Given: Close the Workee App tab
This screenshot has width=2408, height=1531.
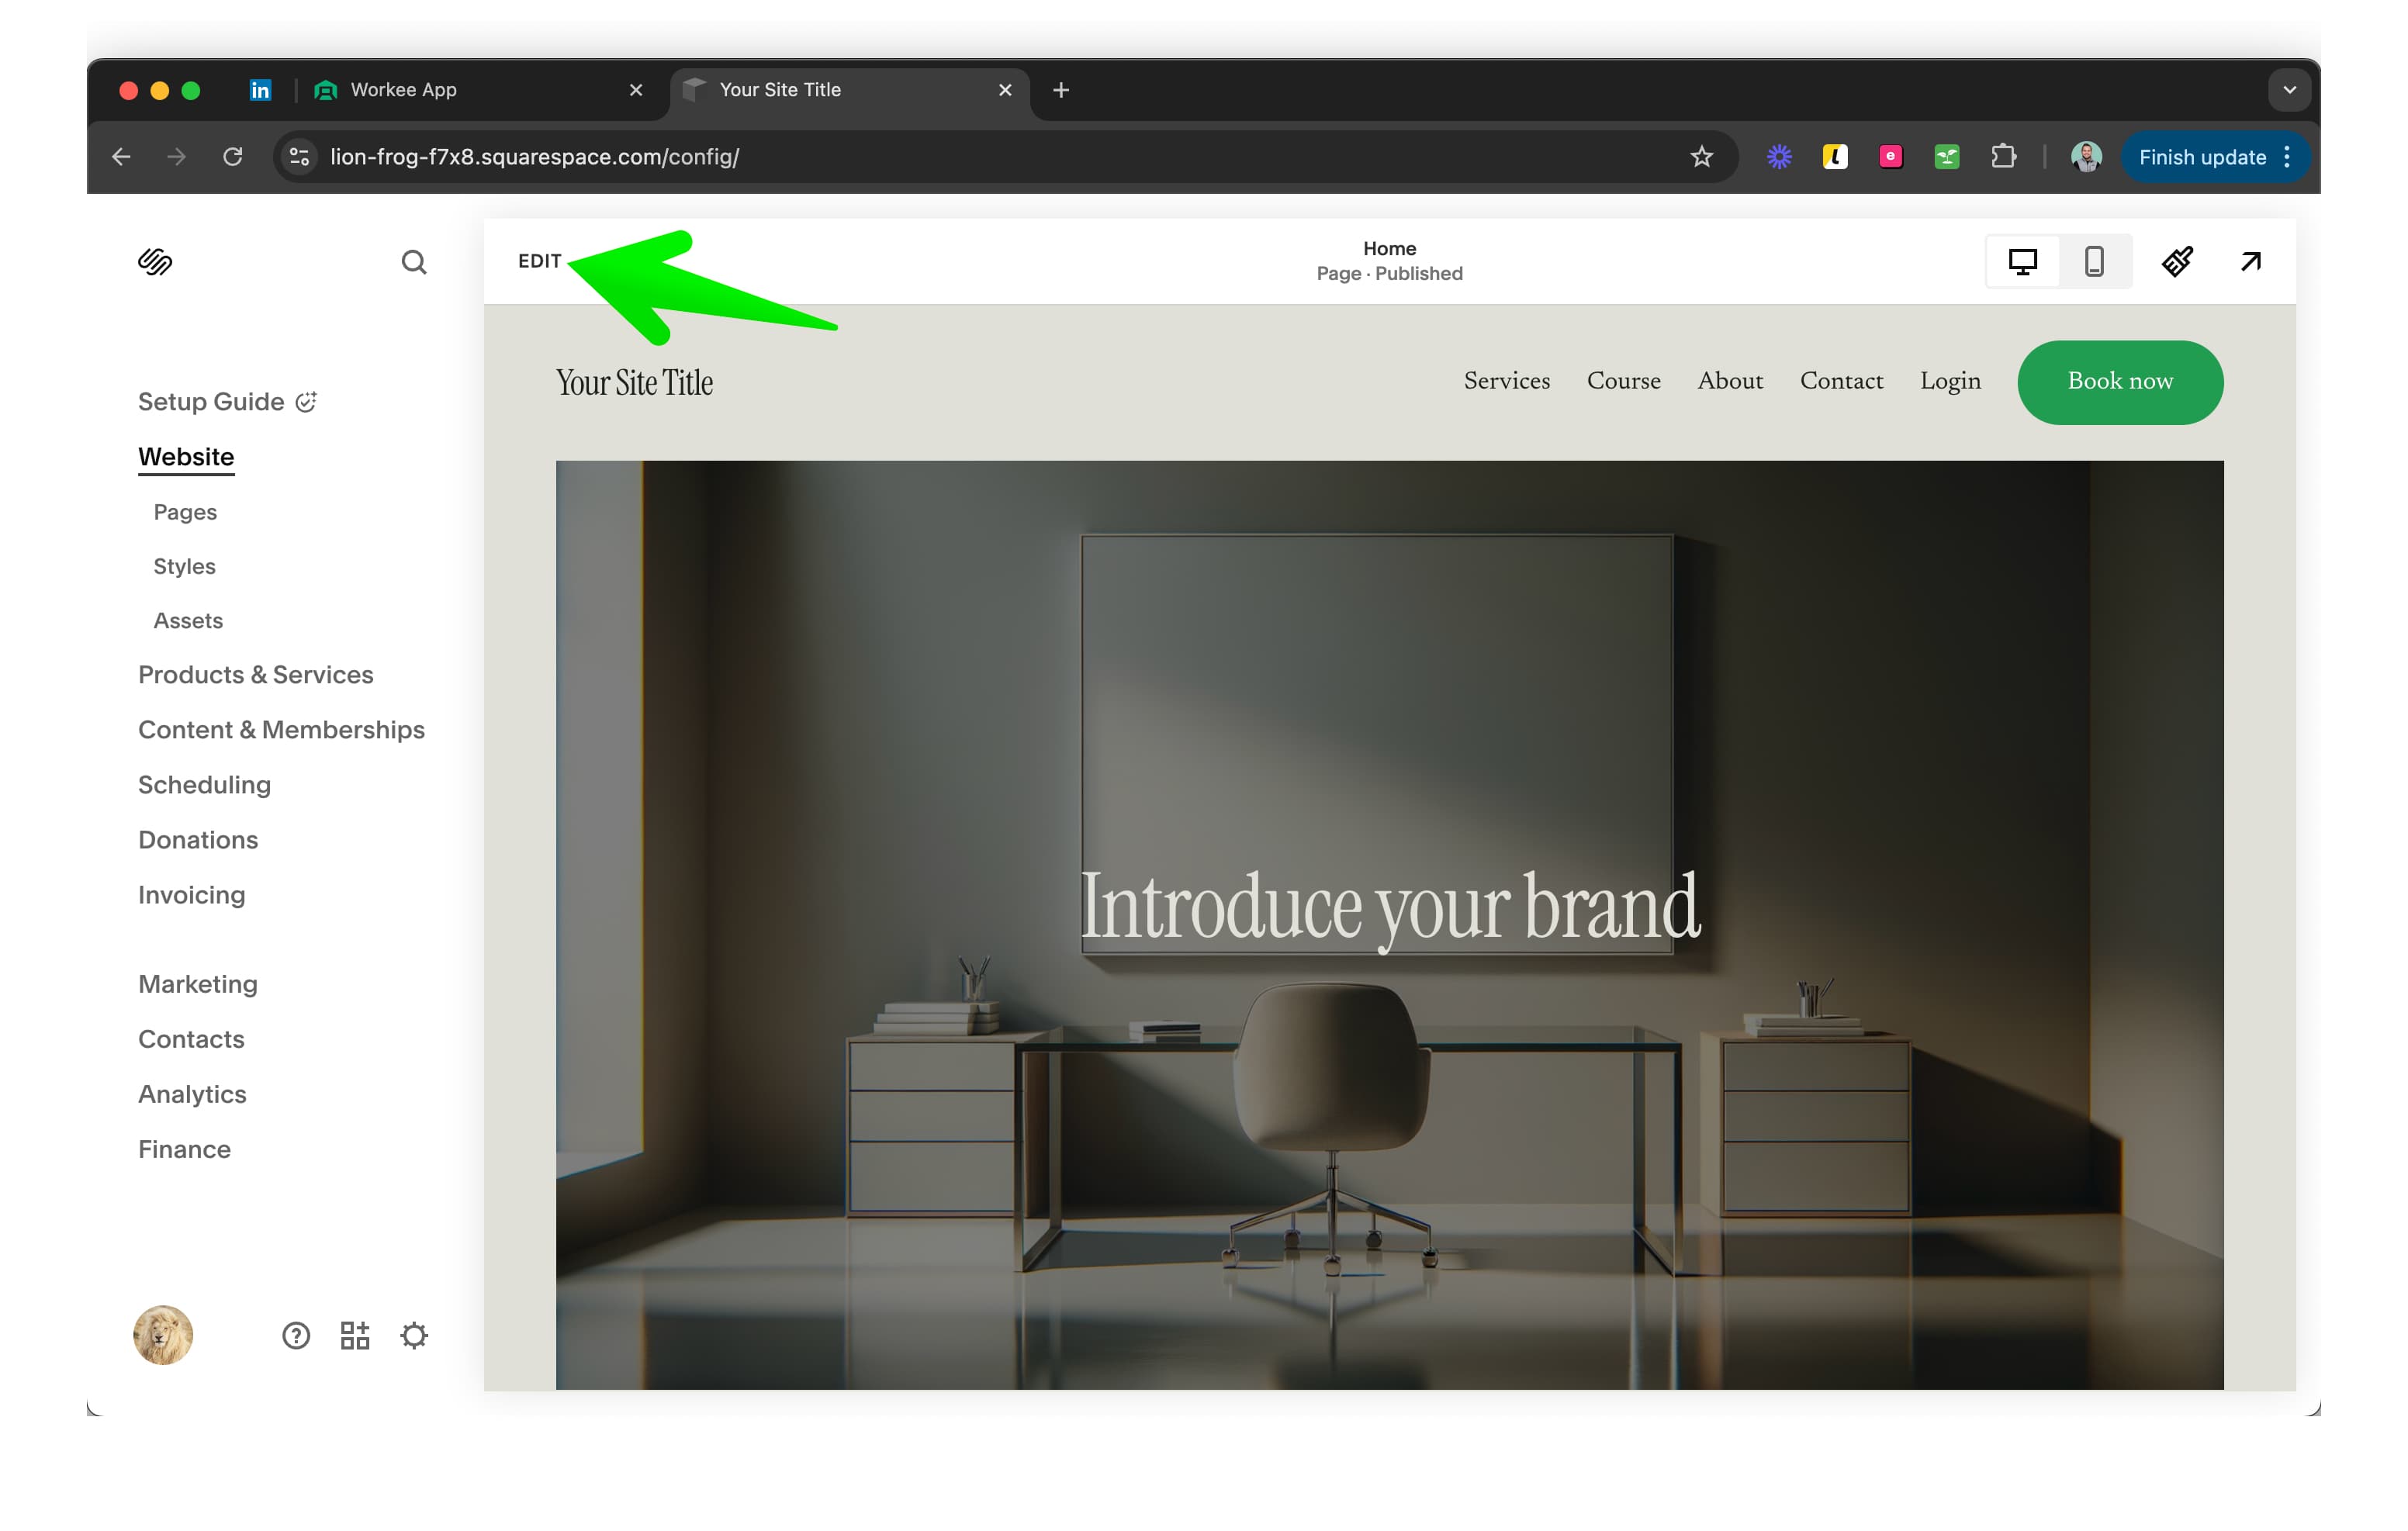Looking at the screenshot, I should point(636,90).
